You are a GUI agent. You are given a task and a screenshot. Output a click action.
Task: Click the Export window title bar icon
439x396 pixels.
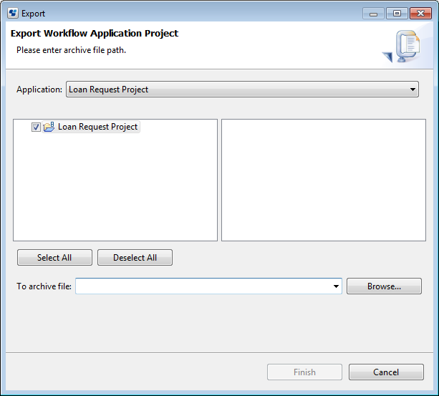point(13,13)
